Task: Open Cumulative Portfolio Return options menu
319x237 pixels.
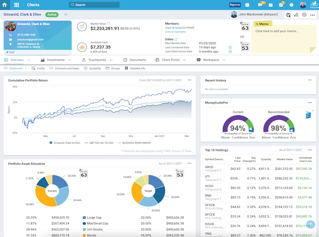Action: [x=190, y=80]
